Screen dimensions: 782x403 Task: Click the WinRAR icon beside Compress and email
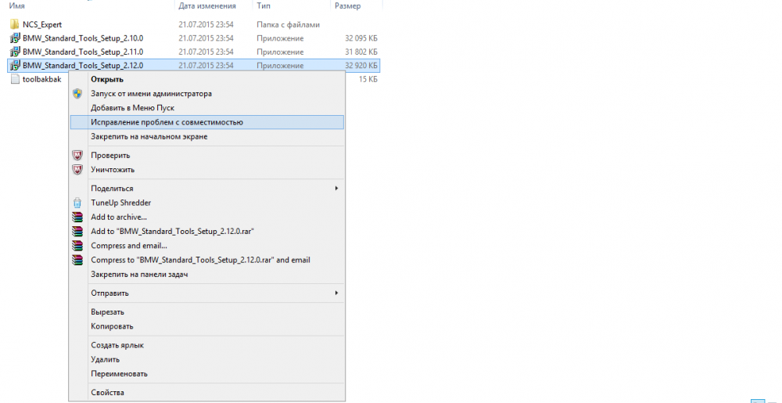pos(77,246)
